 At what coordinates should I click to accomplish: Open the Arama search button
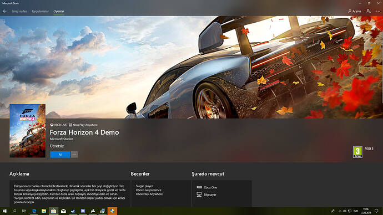pyautogui.click(x=355, y=11)
